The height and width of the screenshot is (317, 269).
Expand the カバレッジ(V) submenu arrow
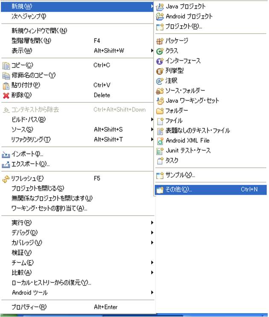click(x=152, y=242)
